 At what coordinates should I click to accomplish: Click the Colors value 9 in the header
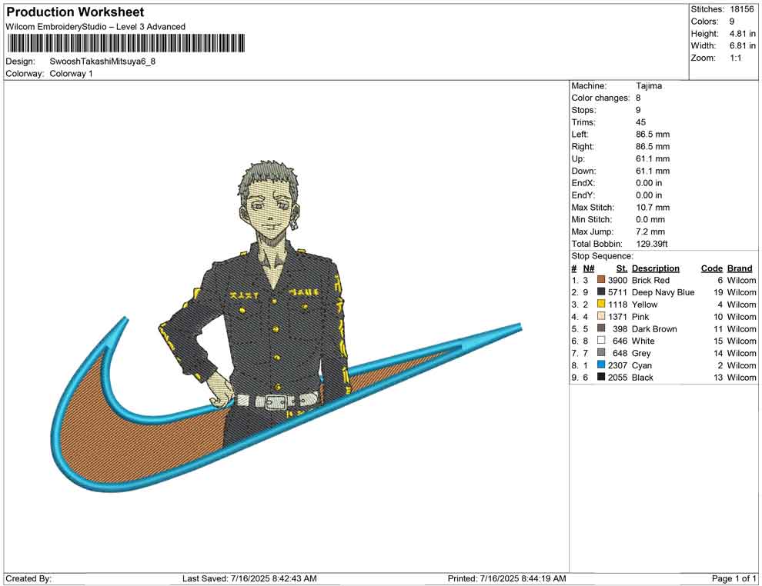tap(732, 22)
